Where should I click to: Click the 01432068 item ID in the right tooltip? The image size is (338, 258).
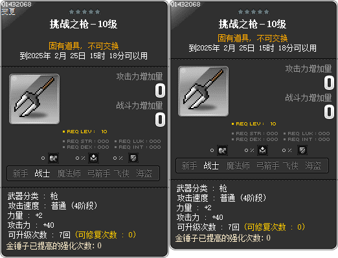[186, 4]
